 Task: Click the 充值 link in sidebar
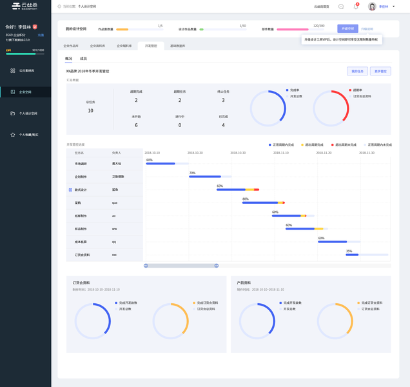[41, 35]
